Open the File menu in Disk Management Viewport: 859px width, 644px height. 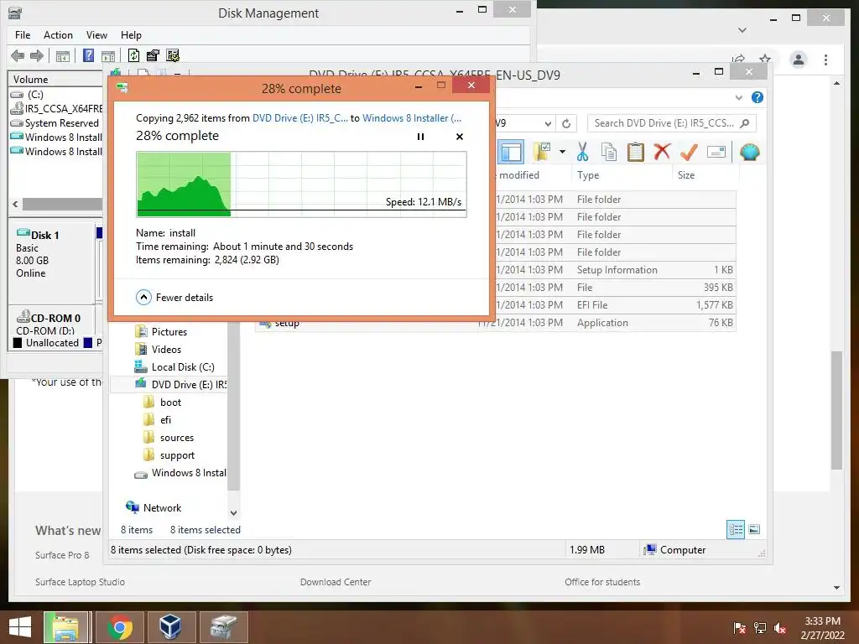[x=23, y=35]
